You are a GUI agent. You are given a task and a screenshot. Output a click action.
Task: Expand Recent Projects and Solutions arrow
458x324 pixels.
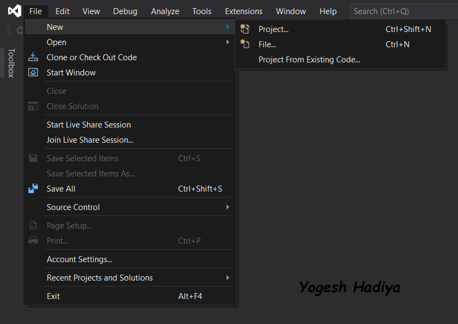pyautogui.click(x=228, y=277)
